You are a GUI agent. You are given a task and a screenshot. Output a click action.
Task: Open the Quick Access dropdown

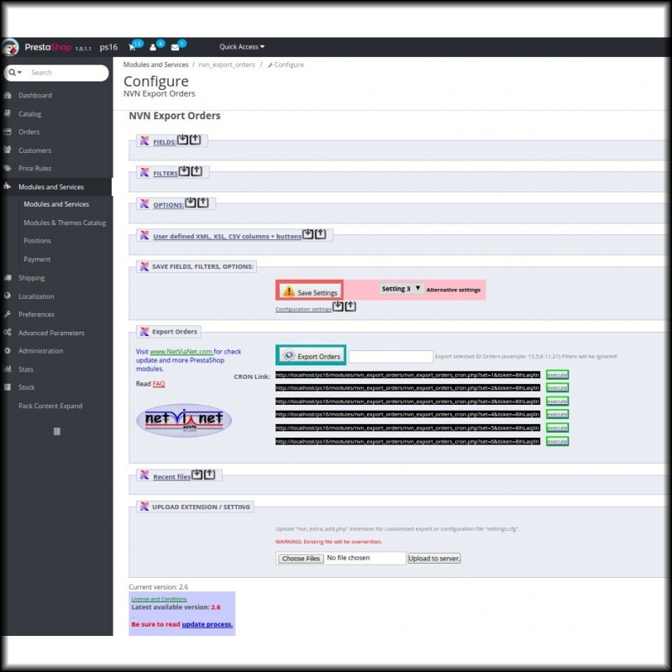pyautogui.click(x=242, y=47)
